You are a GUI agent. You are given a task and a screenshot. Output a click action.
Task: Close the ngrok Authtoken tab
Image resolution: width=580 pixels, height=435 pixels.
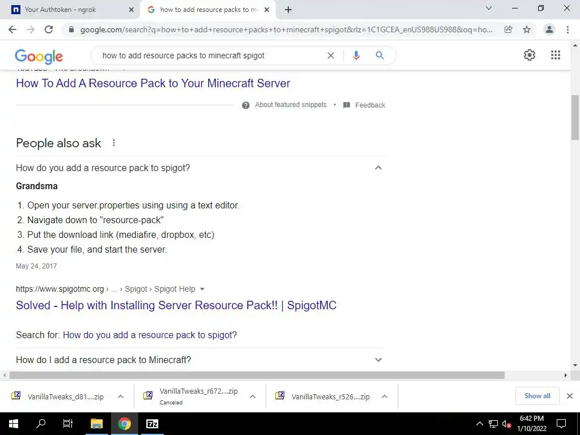point(131,10)
